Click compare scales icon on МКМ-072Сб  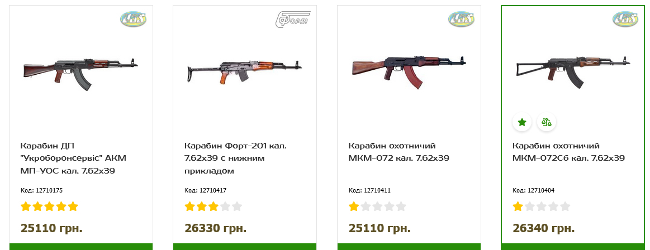547,122
